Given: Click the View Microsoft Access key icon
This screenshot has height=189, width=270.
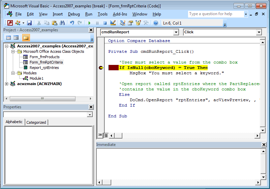Looking at the screenshot, I should pyautogui.click(x=10, y=23).
